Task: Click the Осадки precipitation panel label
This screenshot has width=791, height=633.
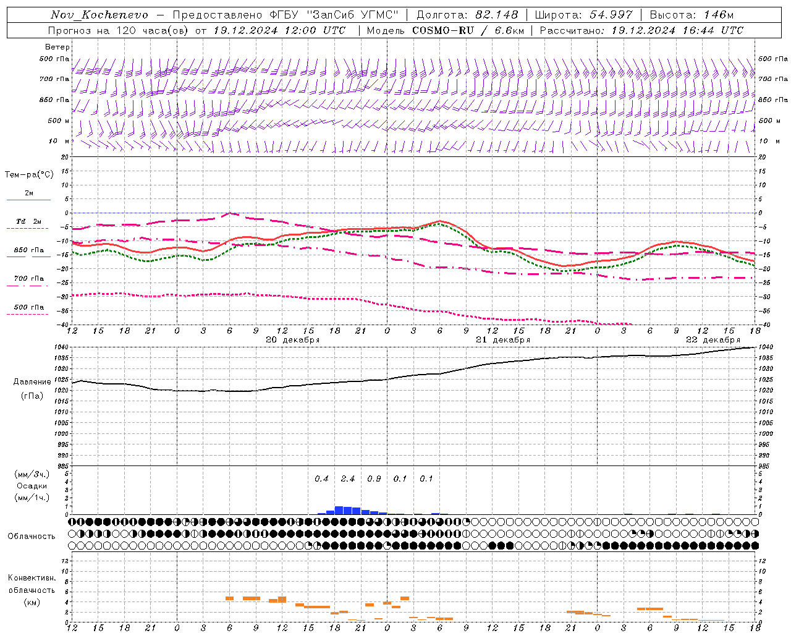Action: pos(32,486)
